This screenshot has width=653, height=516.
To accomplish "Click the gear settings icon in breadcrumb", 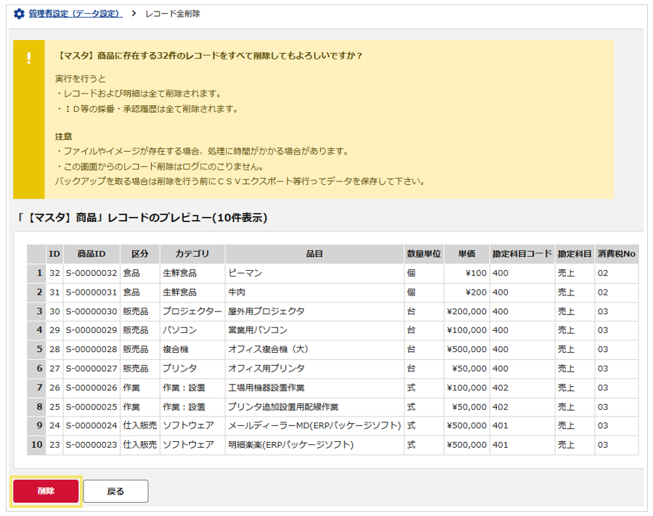I will click(19, 14).
